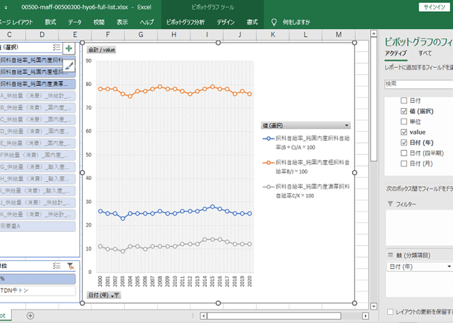This screenshot has height=323, width=453.
Task: Click the horizontal scrollbar thumb
Action: point(274,316)
